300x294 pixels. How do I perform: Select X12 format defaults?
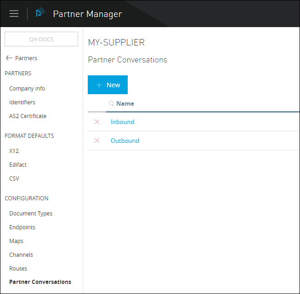click(14, 151)
